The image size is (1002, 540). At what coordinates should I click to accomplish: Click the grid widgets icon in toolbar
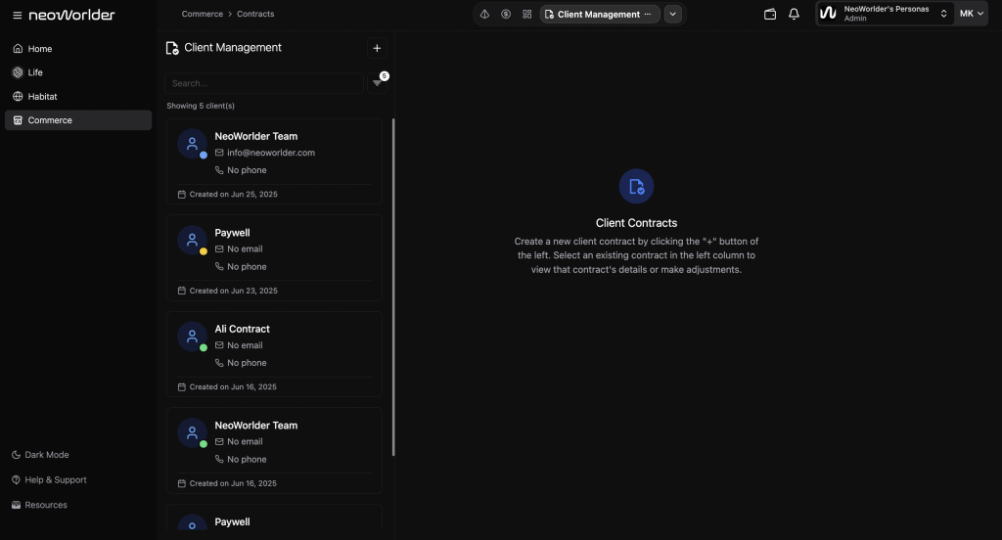click(x=526, y=14)
